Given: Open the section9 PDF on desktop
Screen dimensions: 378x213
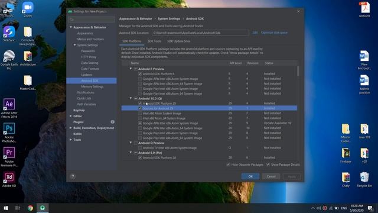Looking at the screenshot, I should (x=364, y=9).
